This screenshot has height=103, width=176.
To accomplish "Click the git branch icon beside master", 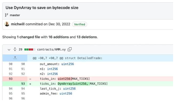I will coord(7,15).
